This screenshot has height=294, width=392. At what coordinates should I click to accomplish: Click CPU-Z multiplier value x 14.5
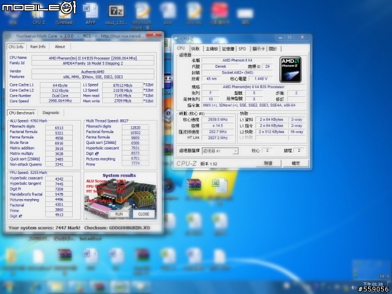click(218, 126)
